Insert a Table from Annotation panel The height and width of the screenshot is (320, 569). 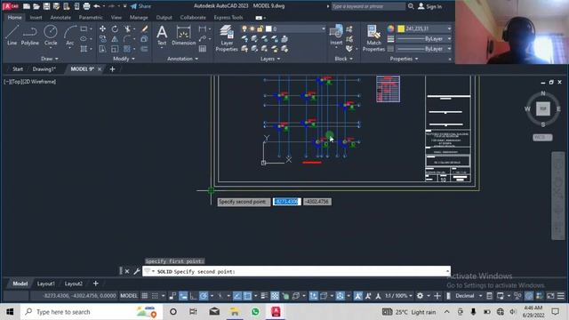(203, 49)
